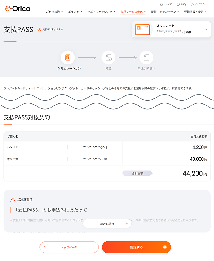The height and width of the screenshot is (261, 214).
Task: Click the 当月お支払額 column header
Action: pos(199,137)
